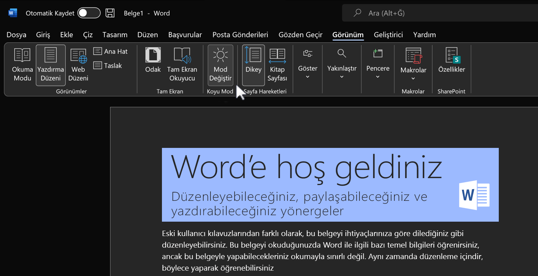
Task: Select Yazdırma Düzeni view
Action: click(x=51, y=65)
